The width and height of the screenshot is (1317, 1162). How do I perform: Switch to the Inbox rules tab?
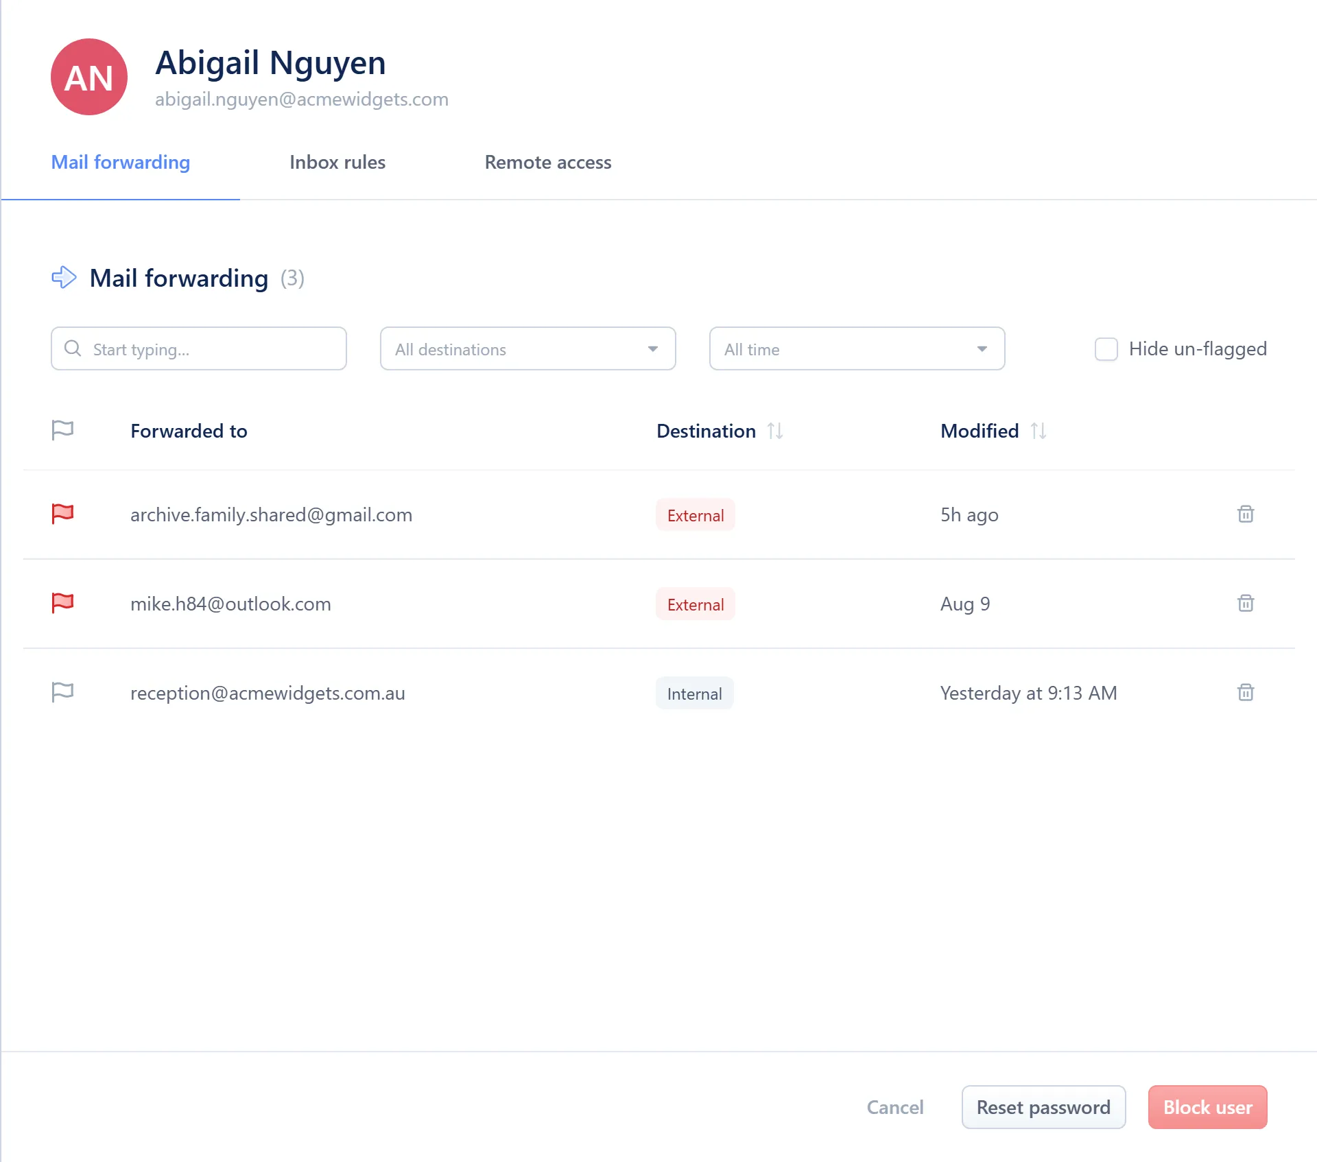click(337, 162)
